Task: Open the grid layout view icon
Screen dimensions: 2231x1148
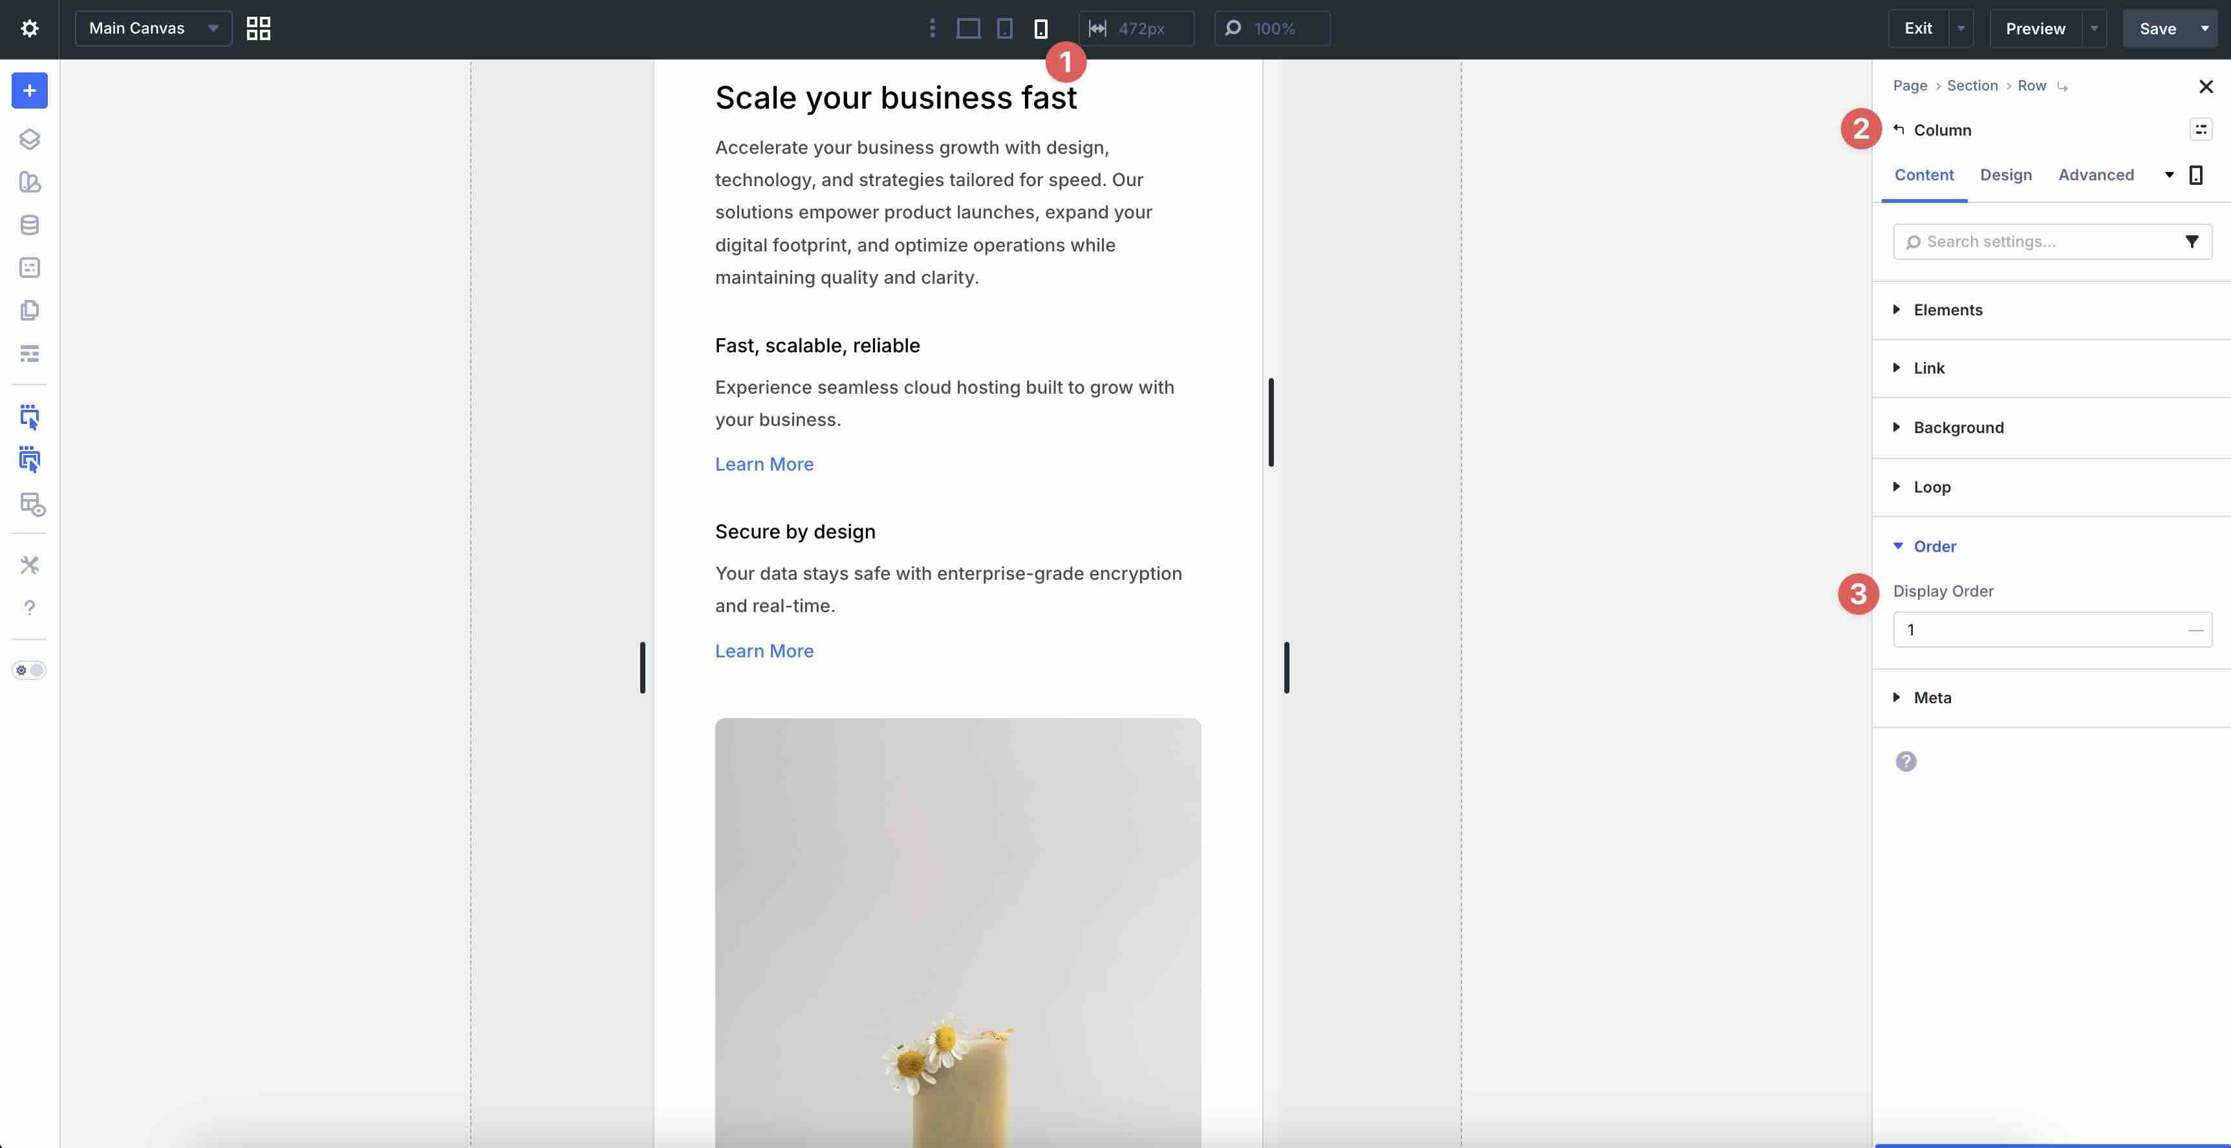Action: [x=258, y=28]
